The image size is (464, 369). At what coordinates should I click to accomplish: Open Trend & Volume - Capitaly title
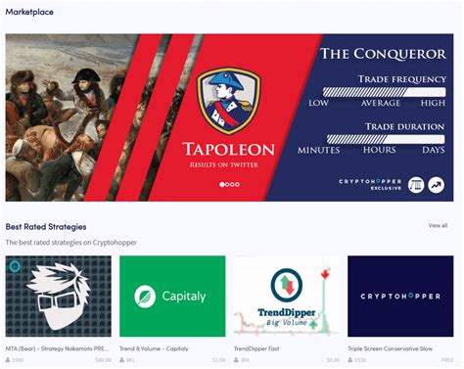coord(154,348)
